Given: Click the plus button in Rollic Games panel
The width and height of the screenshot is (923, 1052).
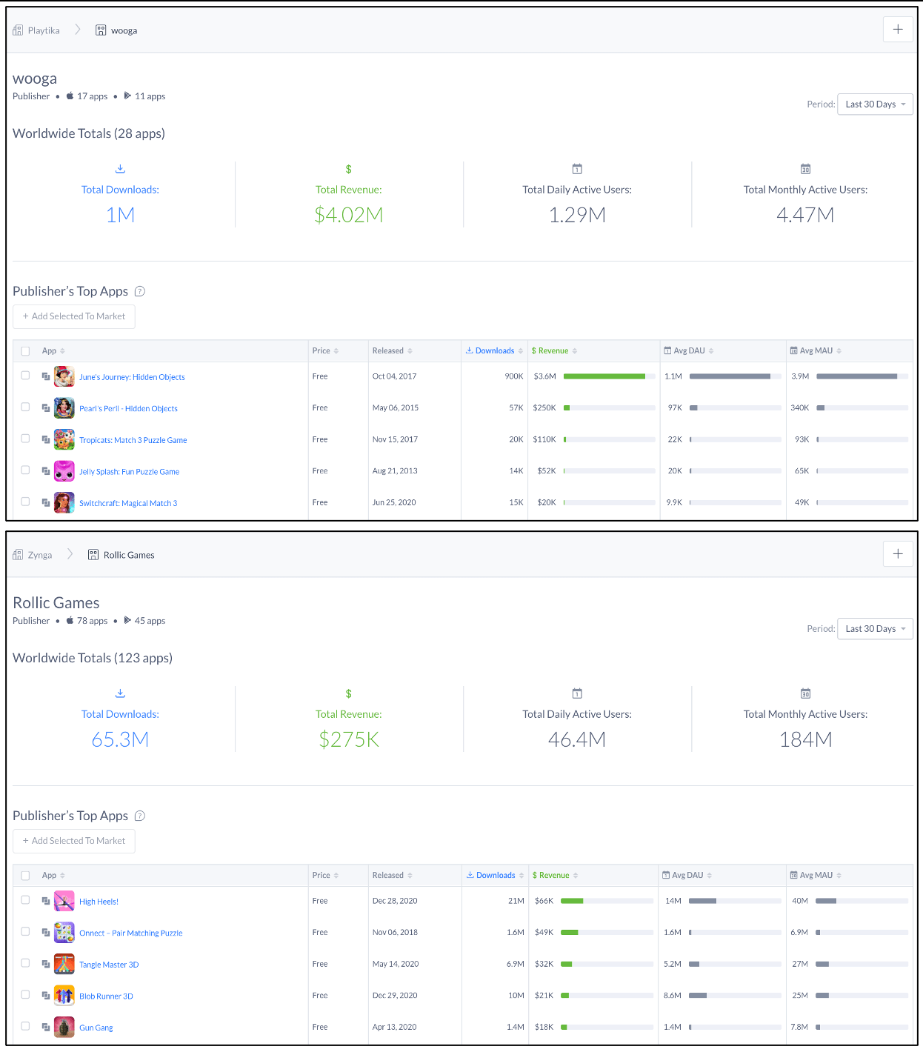Looking at the screenshot, I should click(898, 553).
